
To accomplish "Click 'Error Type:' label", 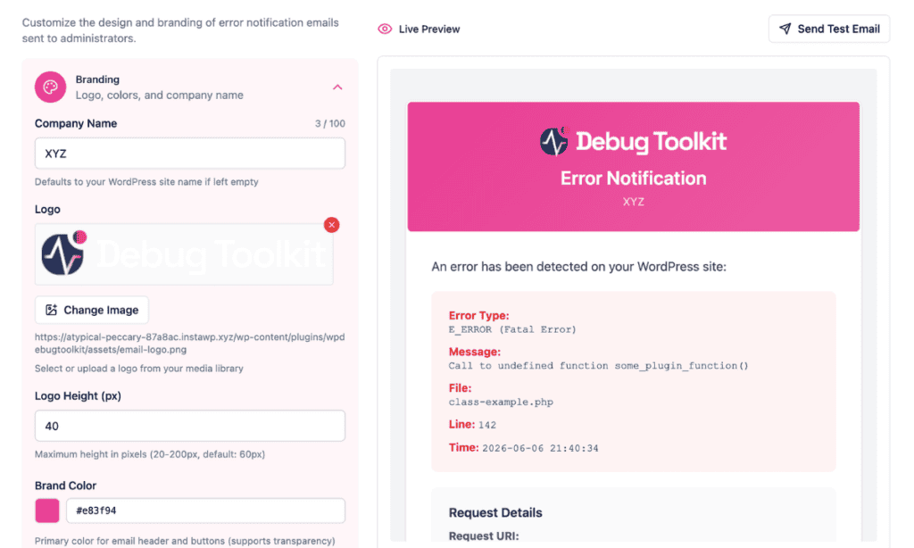I will (x=478, y=315).
